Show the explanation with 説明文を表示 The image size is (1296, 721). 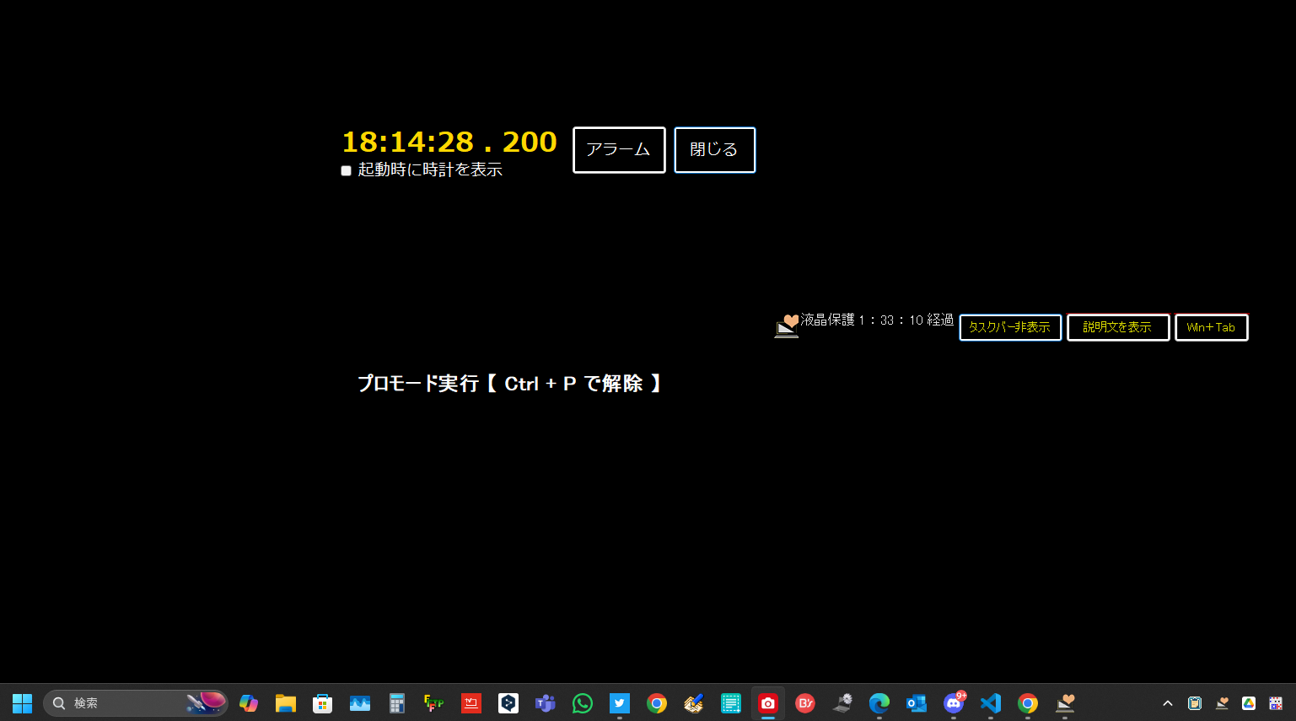(1117, 327)
